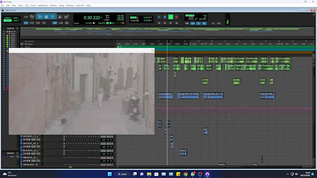The width and height of the screenshot is (317, 178).
Task: Click the Rewind transport button
Action: click(165, 23)
